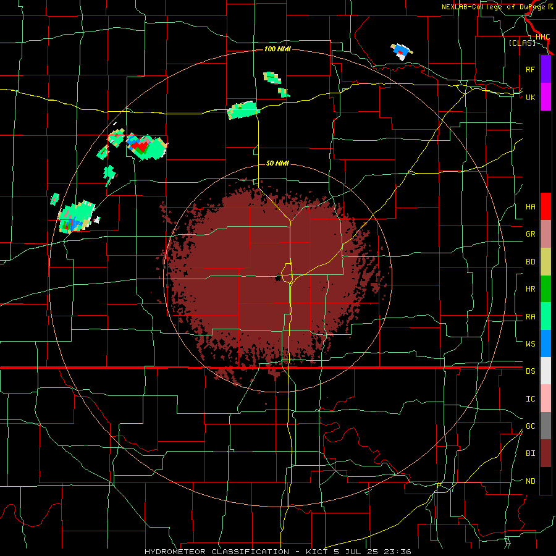Screen dimensions: 556x556
Task: Click the HR green legend swatch
Action: 545,289
